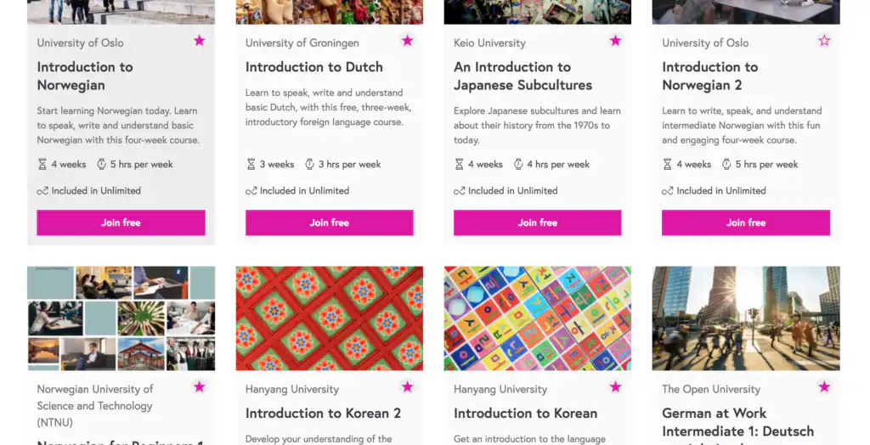
Task: Join free for Introduction to Norwegian 2
Action: (x=746, y=222)
